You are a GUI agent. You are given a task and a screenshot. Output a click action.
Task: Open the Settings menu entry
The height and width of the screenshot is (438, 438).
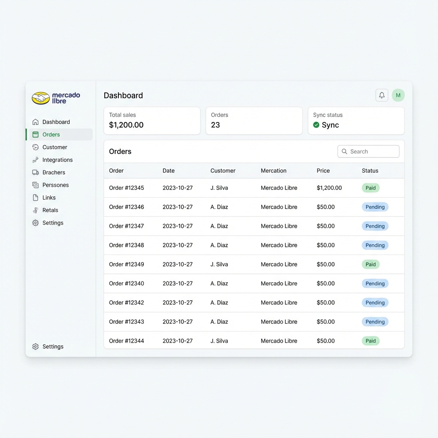pyautogui.click(x=53, y=223)
